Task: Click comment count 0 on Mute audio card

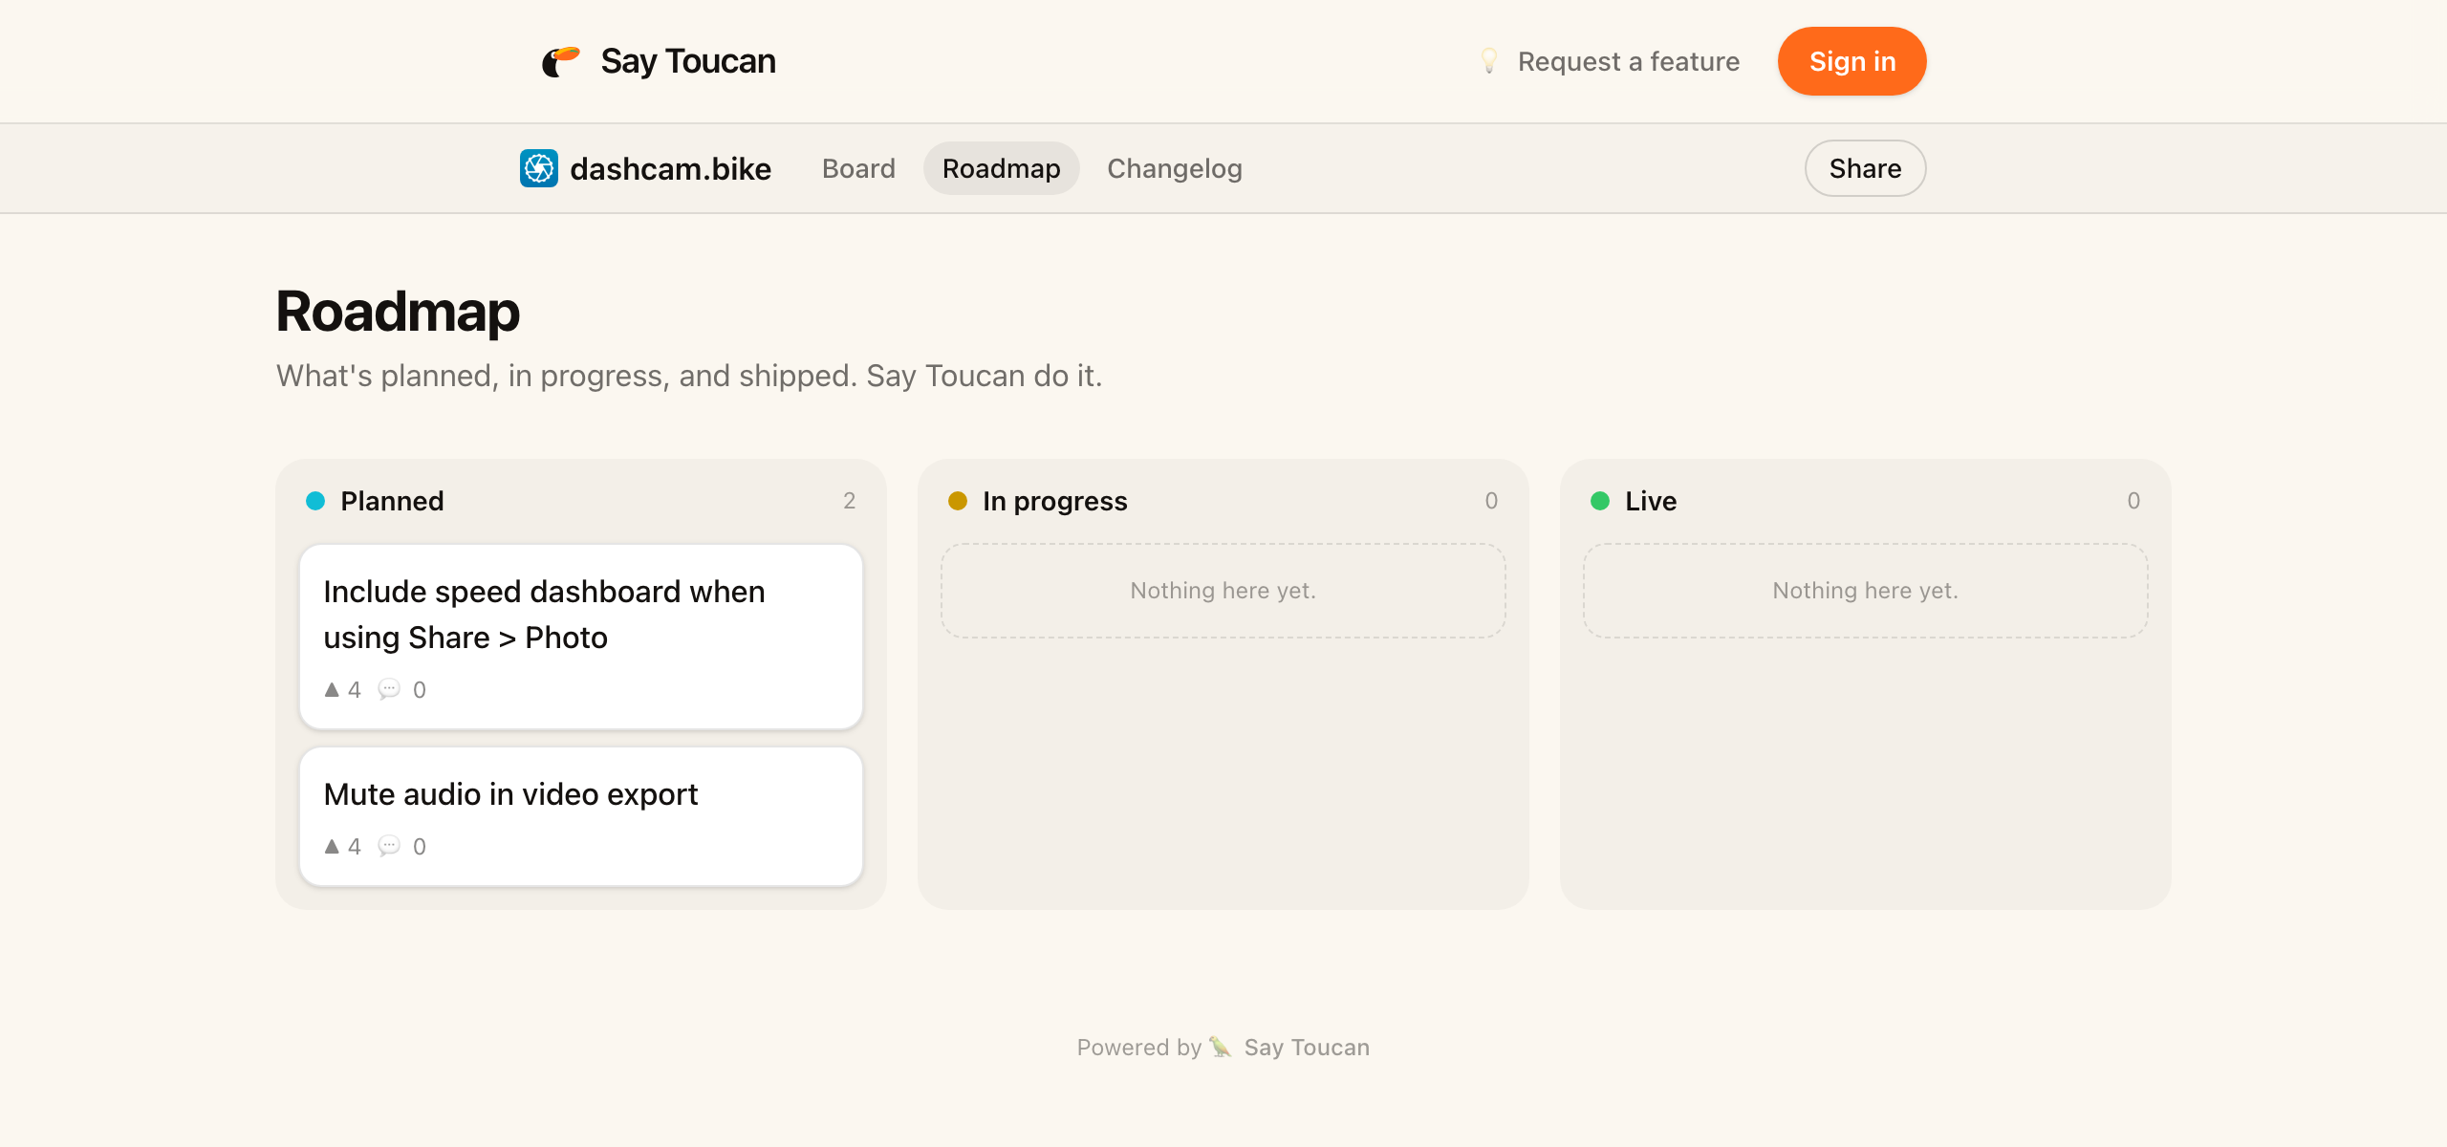Action: coord(419,846)
